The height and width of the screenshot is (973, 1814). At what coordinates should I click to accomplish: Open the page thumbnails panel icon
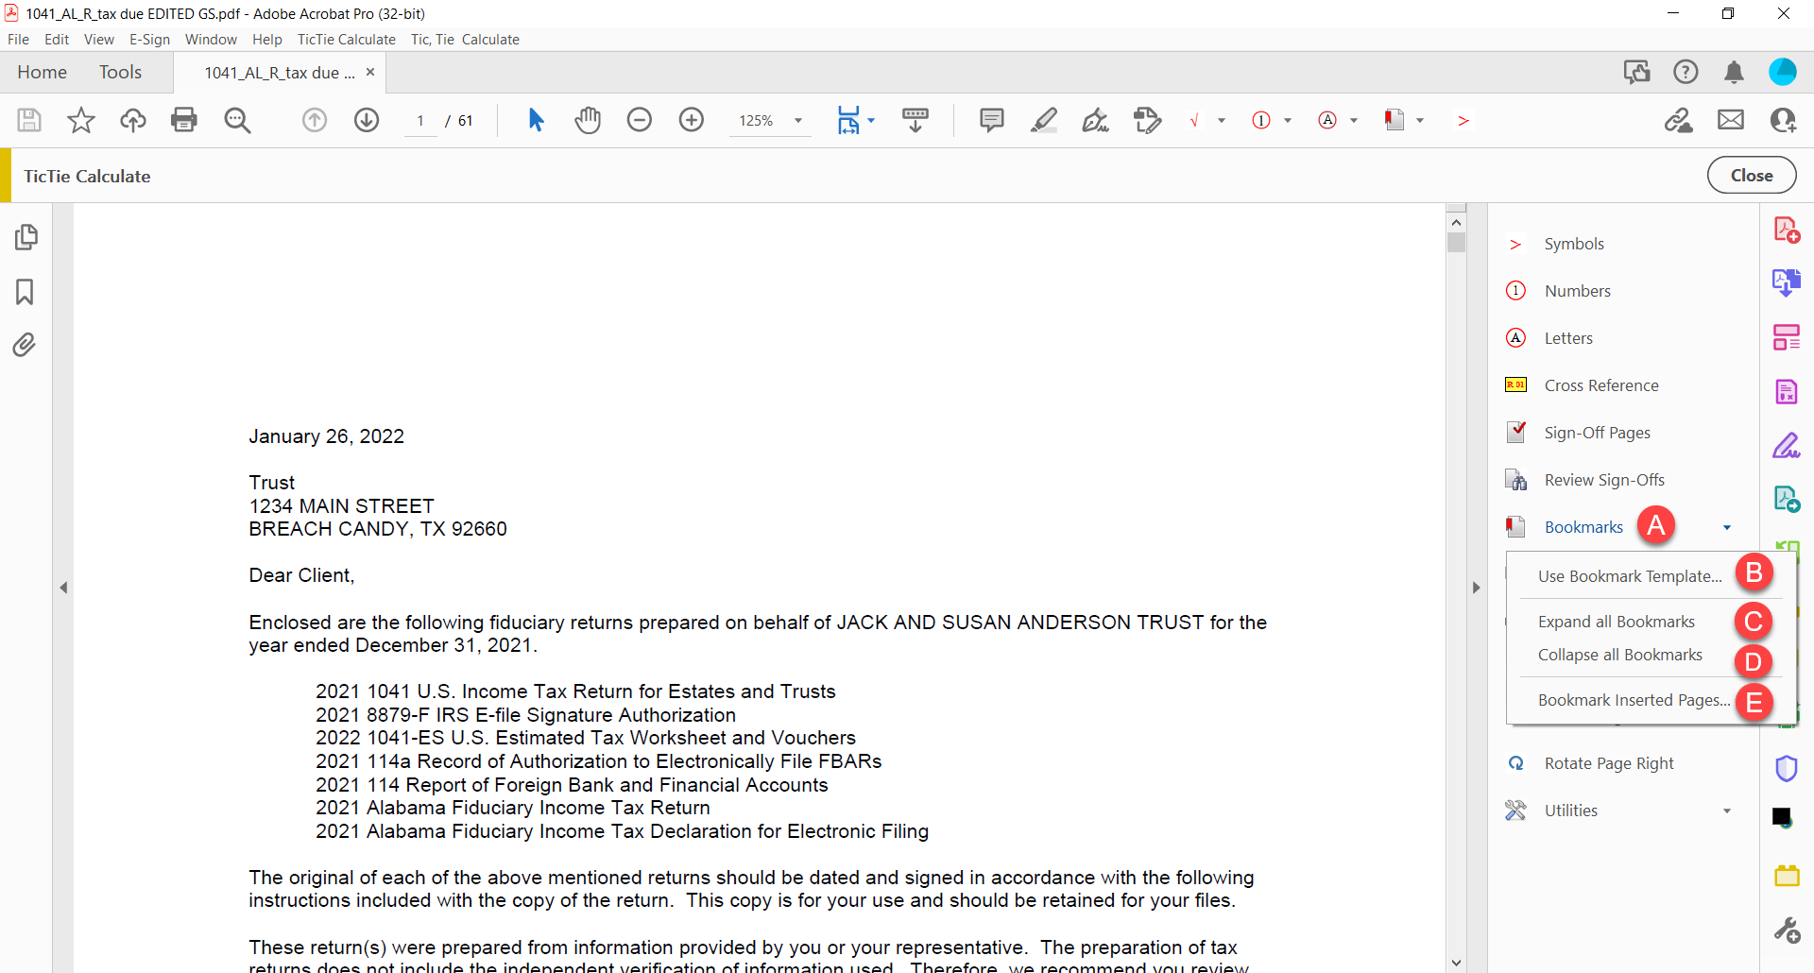(26, 237)
